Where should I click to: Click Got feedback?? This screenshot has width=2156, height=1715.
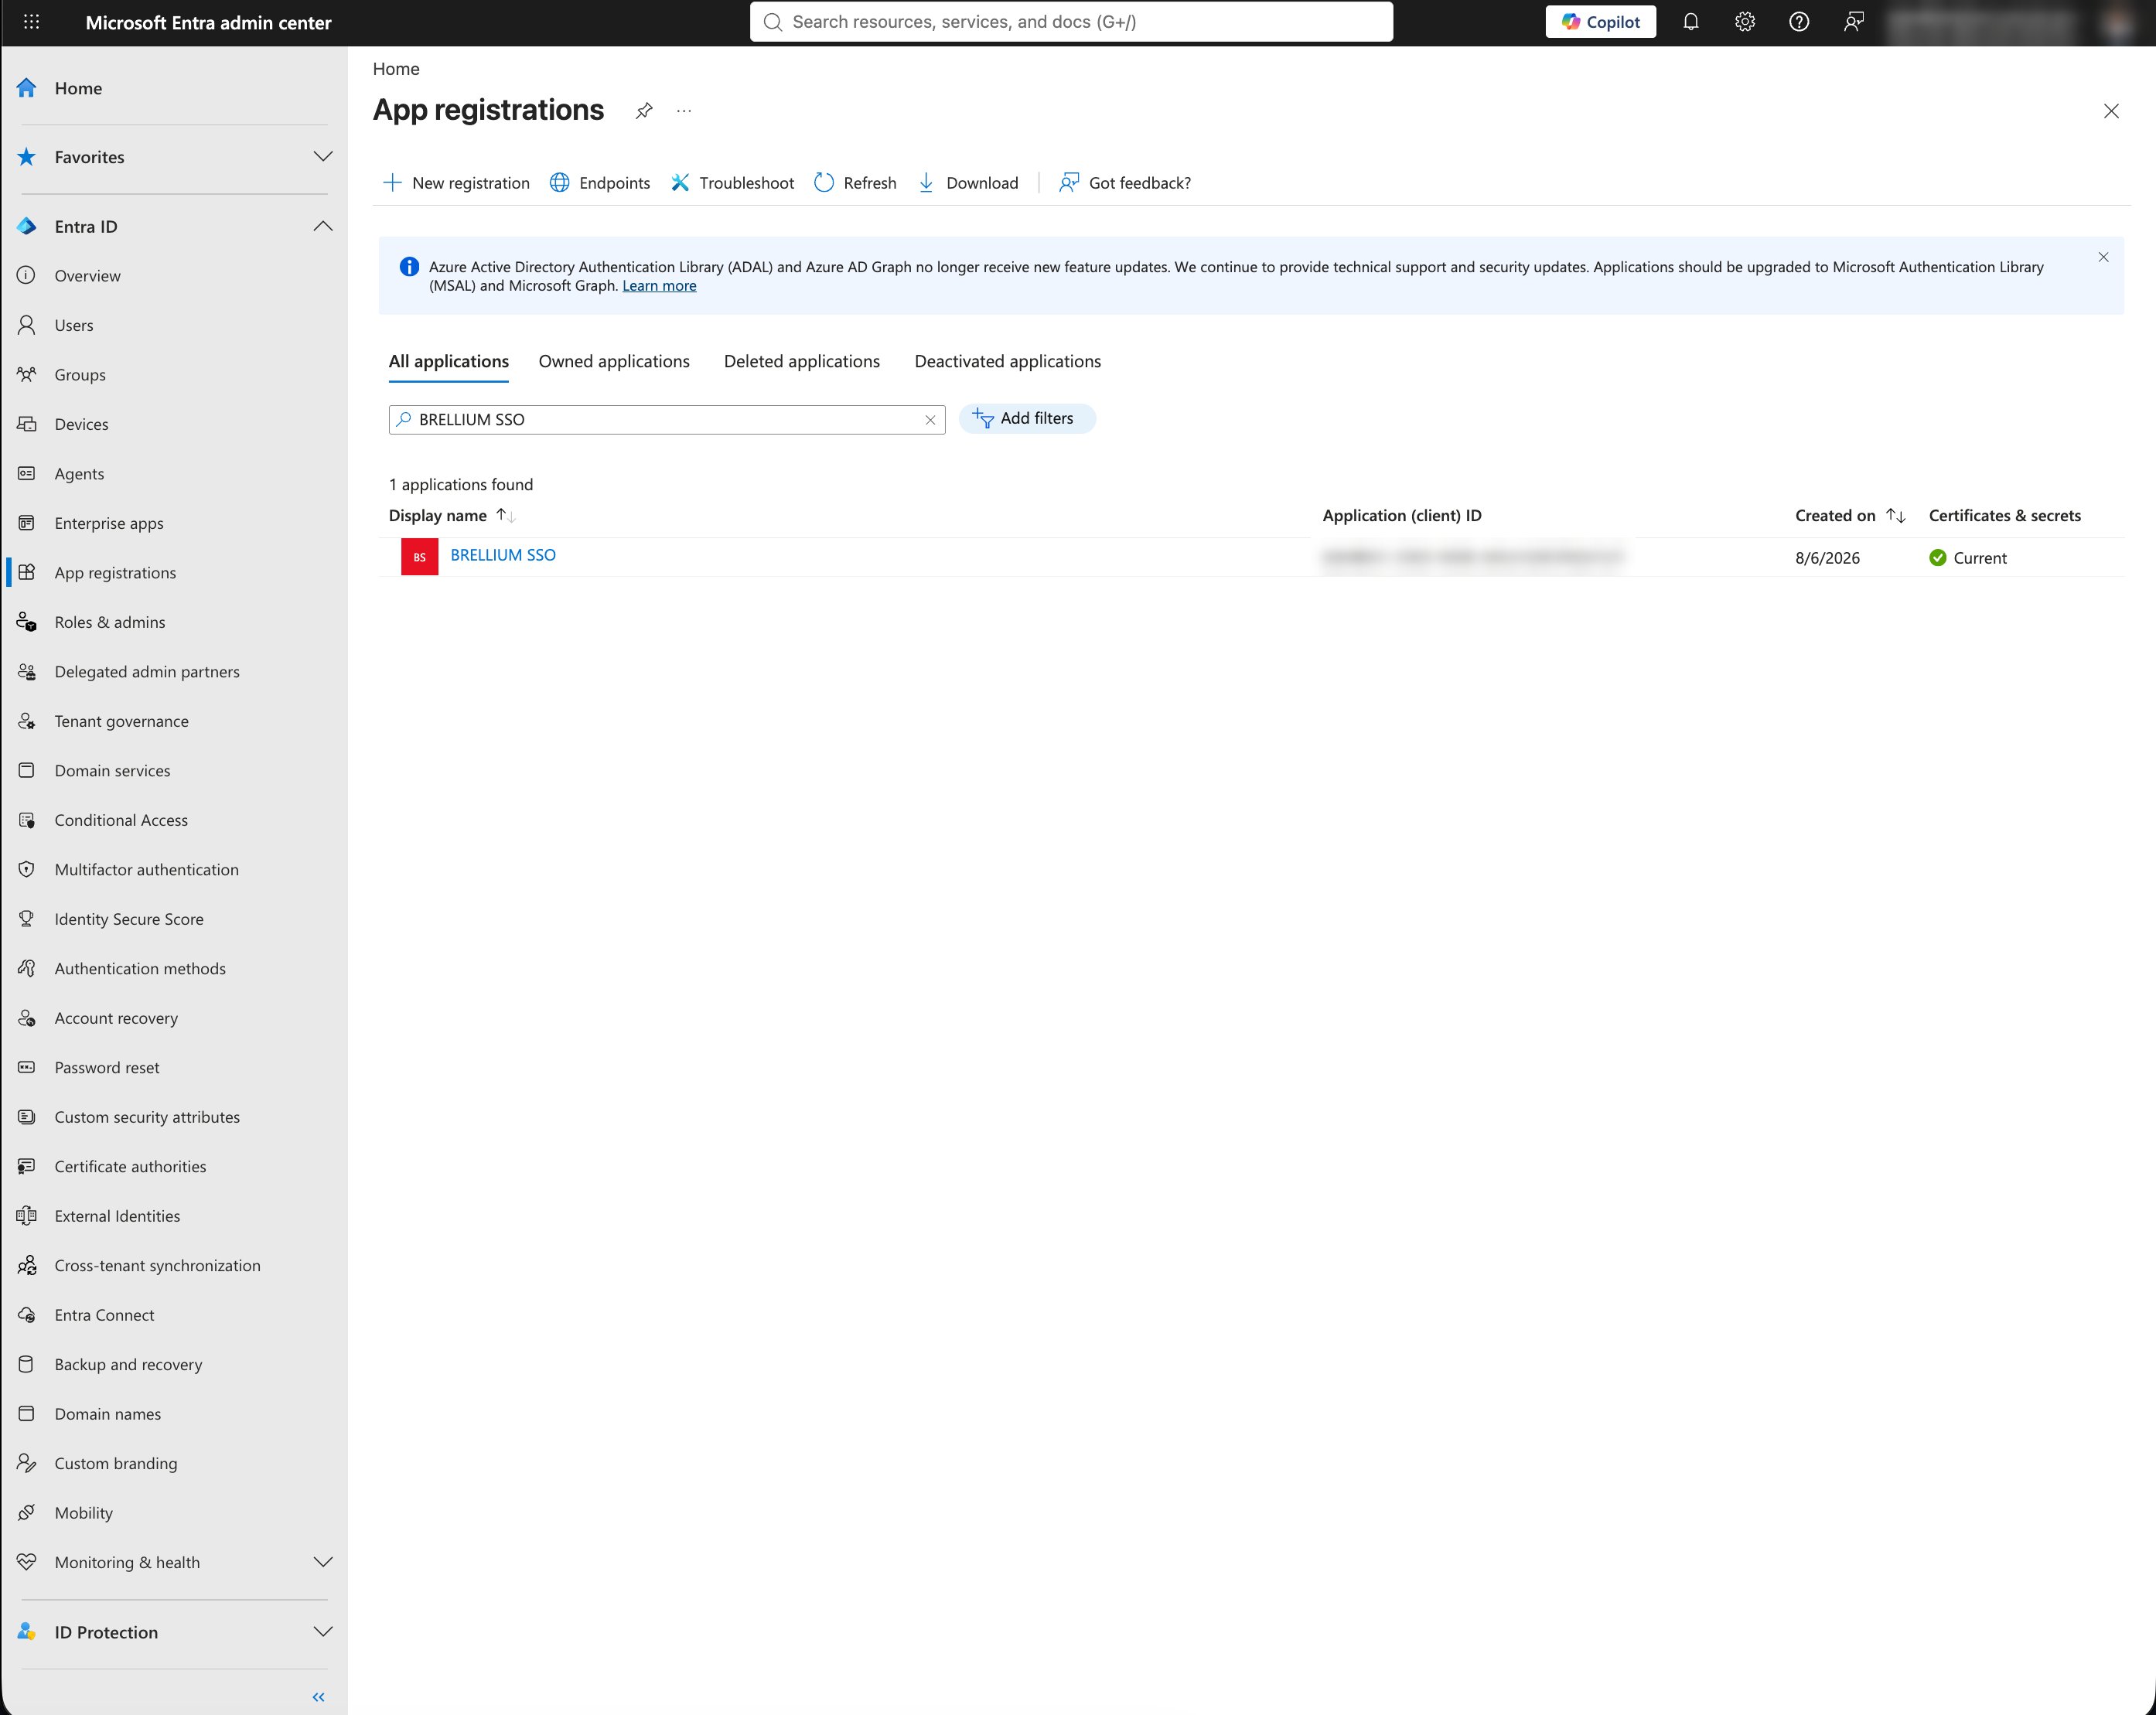(1125, 183)
